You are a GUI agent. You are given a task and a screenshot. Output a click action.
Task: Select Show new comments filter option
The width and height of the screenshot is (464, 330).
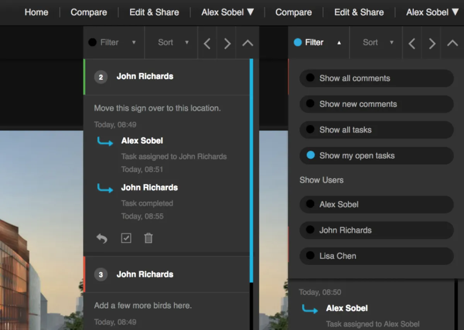click(x=376, y=104)
